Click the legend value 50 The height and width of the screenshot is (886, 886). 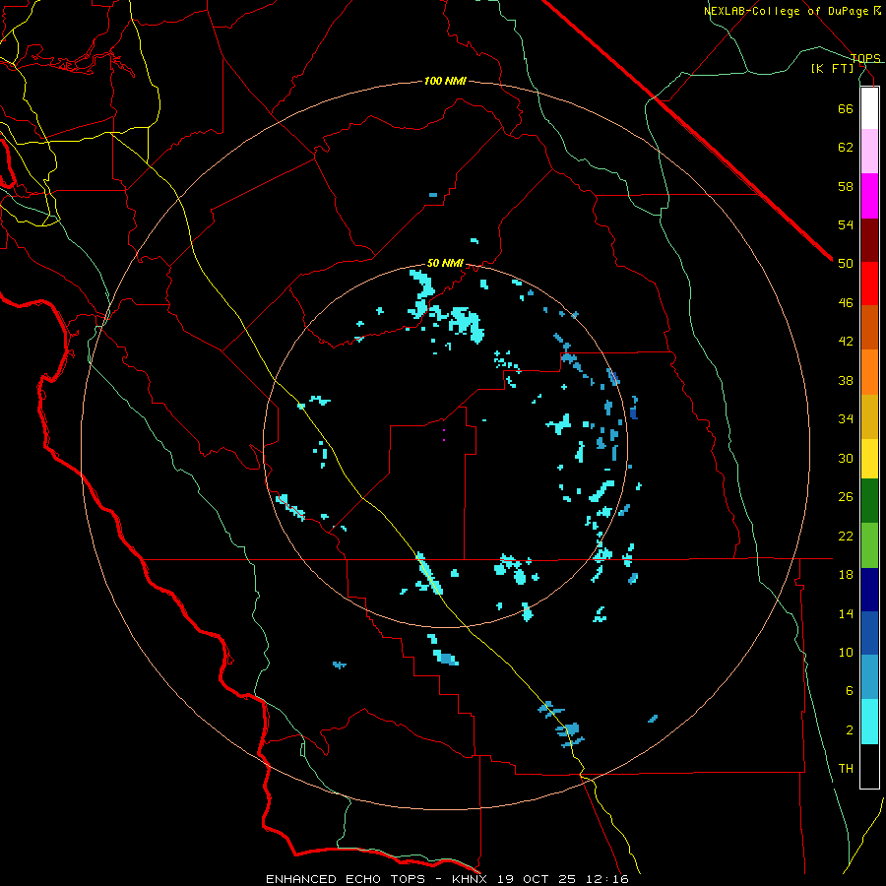[x=846, y=264]
